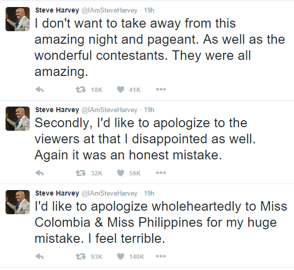Reply to the "amazing night and pageant" tweet

pos(40,89)
